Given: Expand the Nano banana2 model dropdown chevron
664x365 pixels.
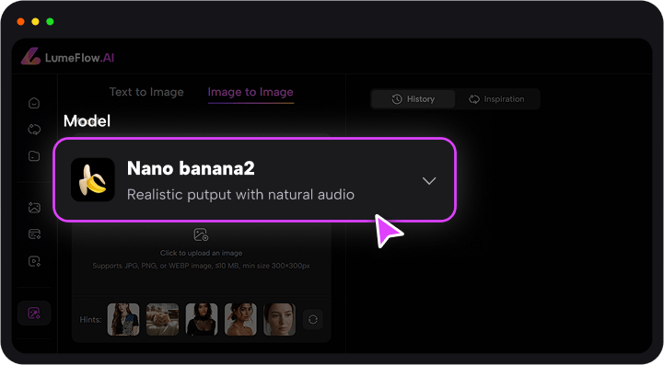Looking at the screenshot, I should (429, 181).
